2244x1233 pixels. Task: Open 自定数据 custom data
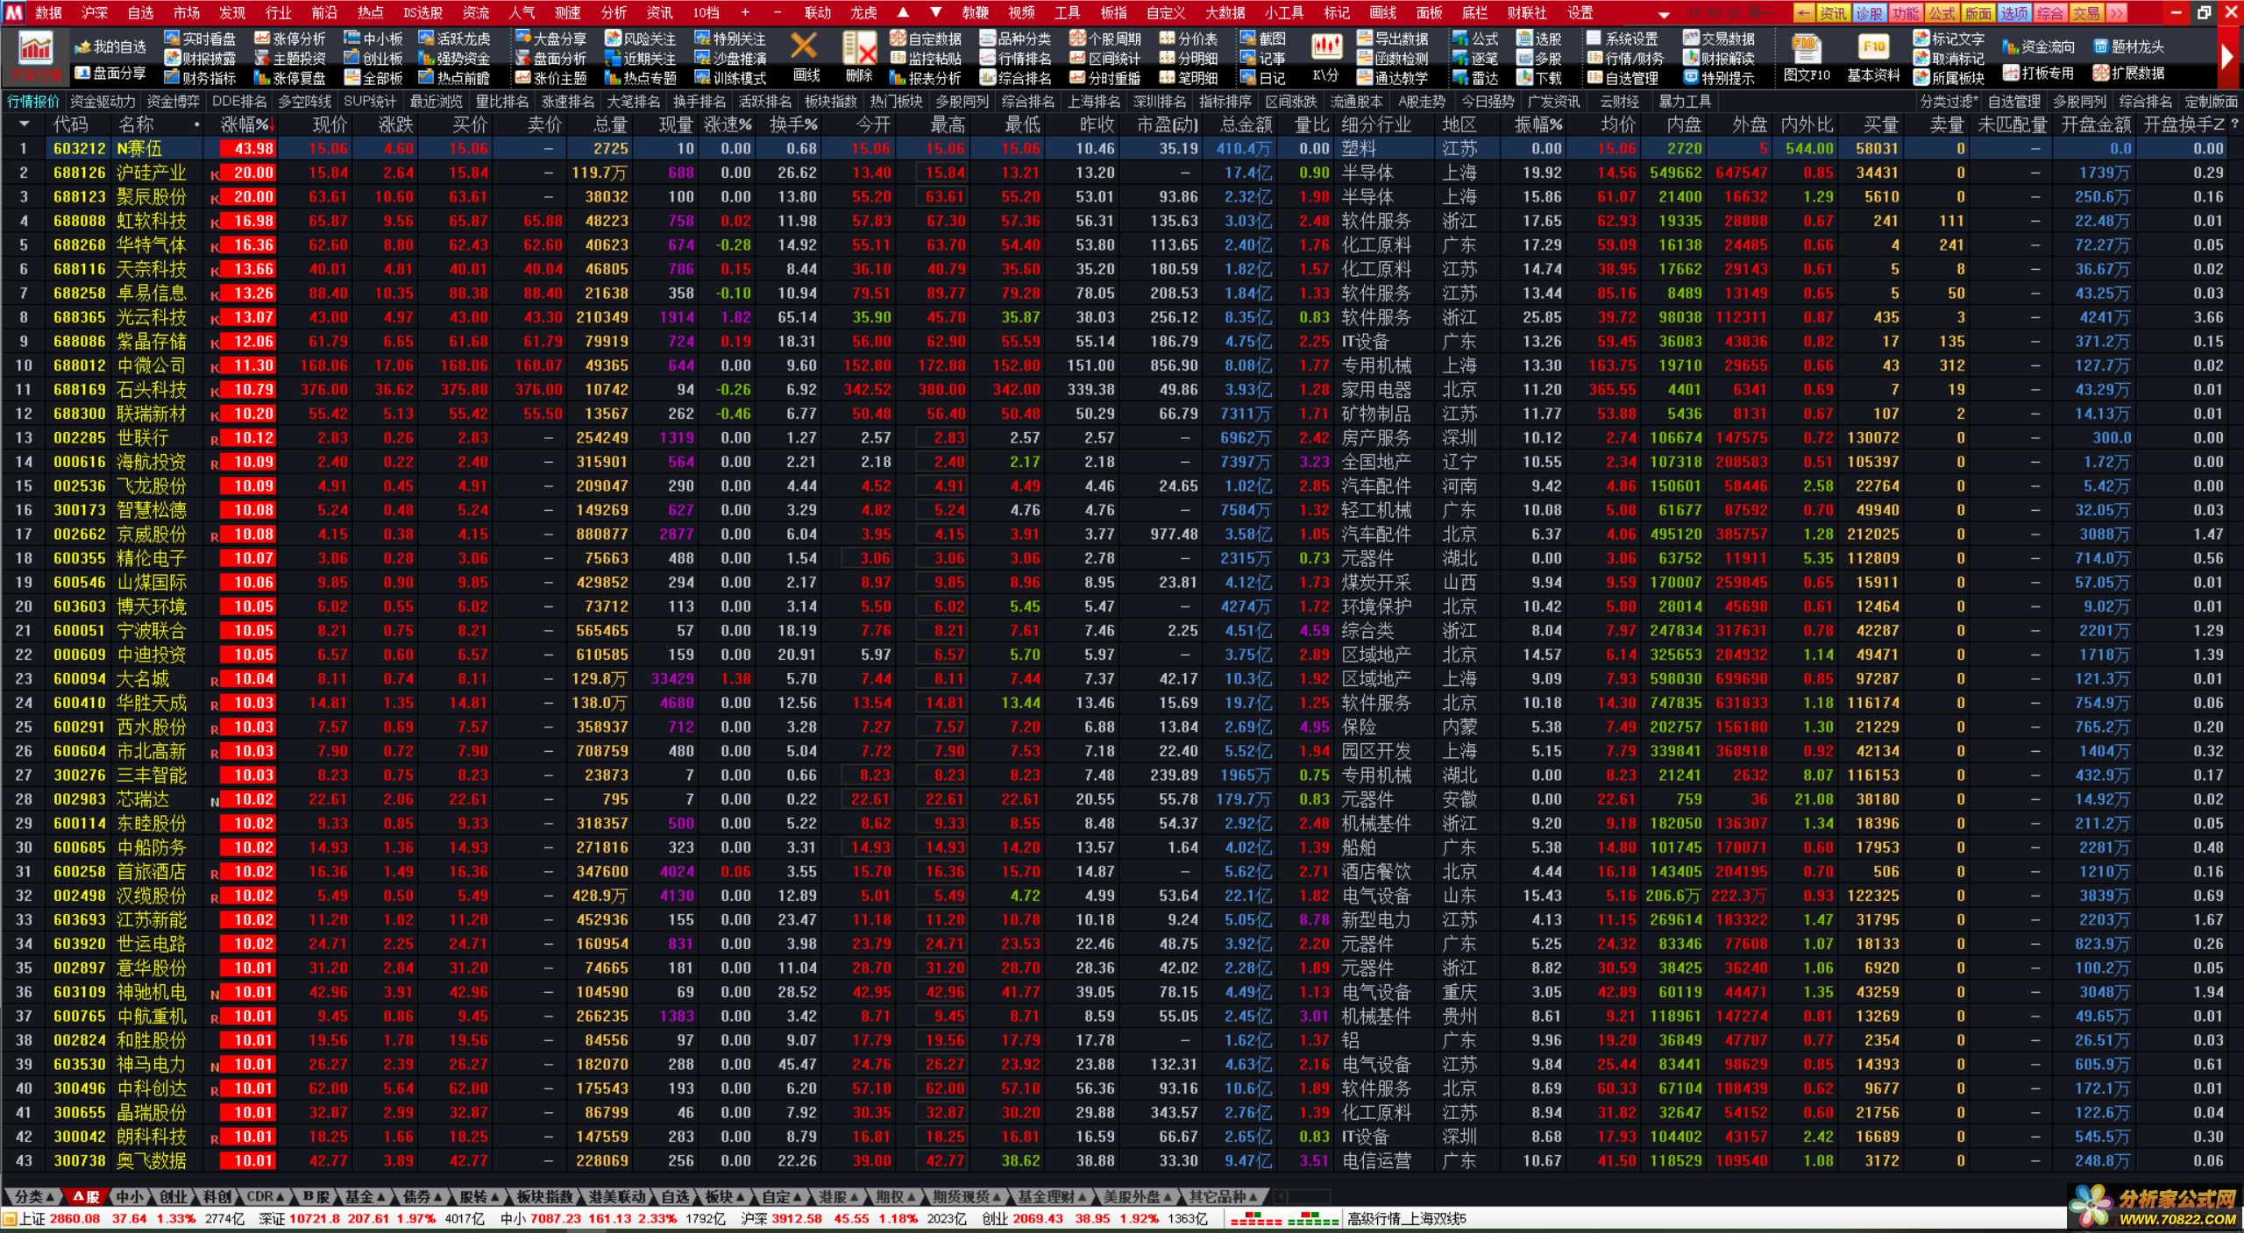pyautogui.click(x=926, y=39)
